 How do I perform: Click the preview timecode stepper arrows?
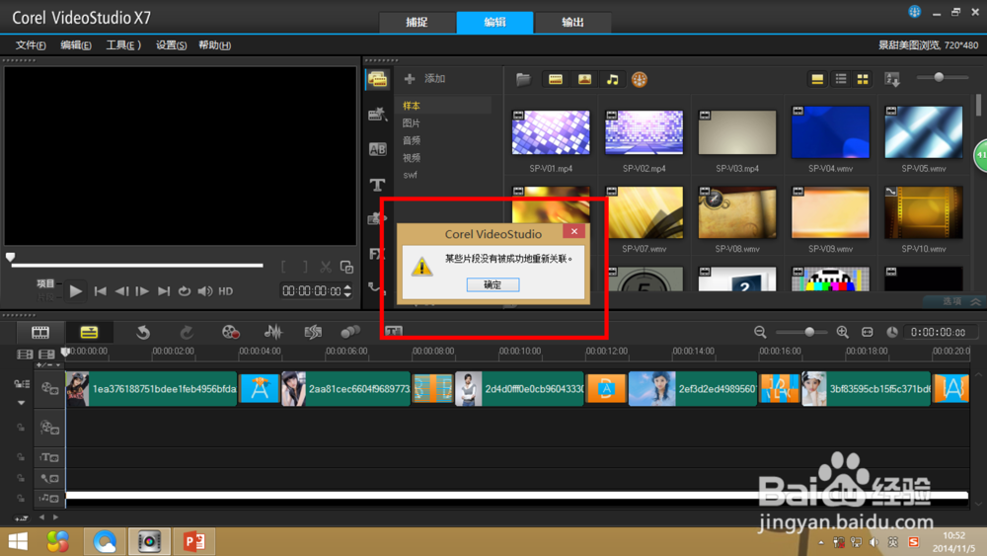click(347, 291)
